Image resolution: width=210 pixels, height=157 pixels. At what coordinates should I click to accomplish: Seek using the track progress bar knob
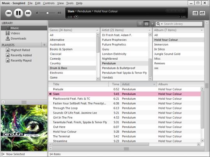[x=76, y=17]
